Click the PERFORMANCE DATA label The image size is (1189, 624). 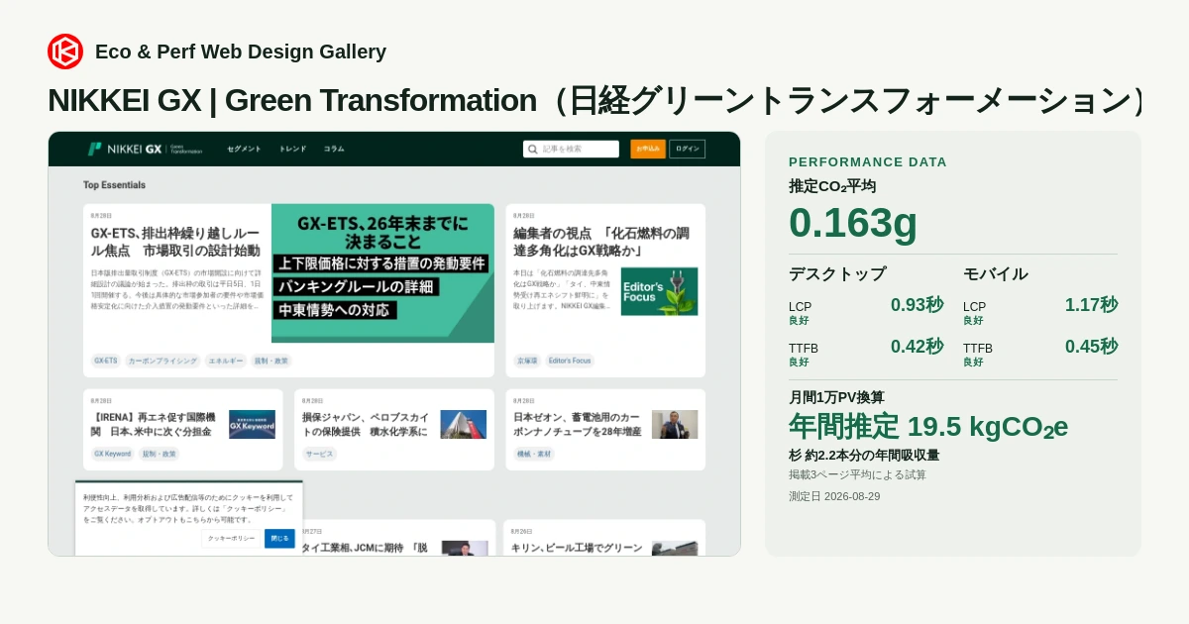click(868, 161)
